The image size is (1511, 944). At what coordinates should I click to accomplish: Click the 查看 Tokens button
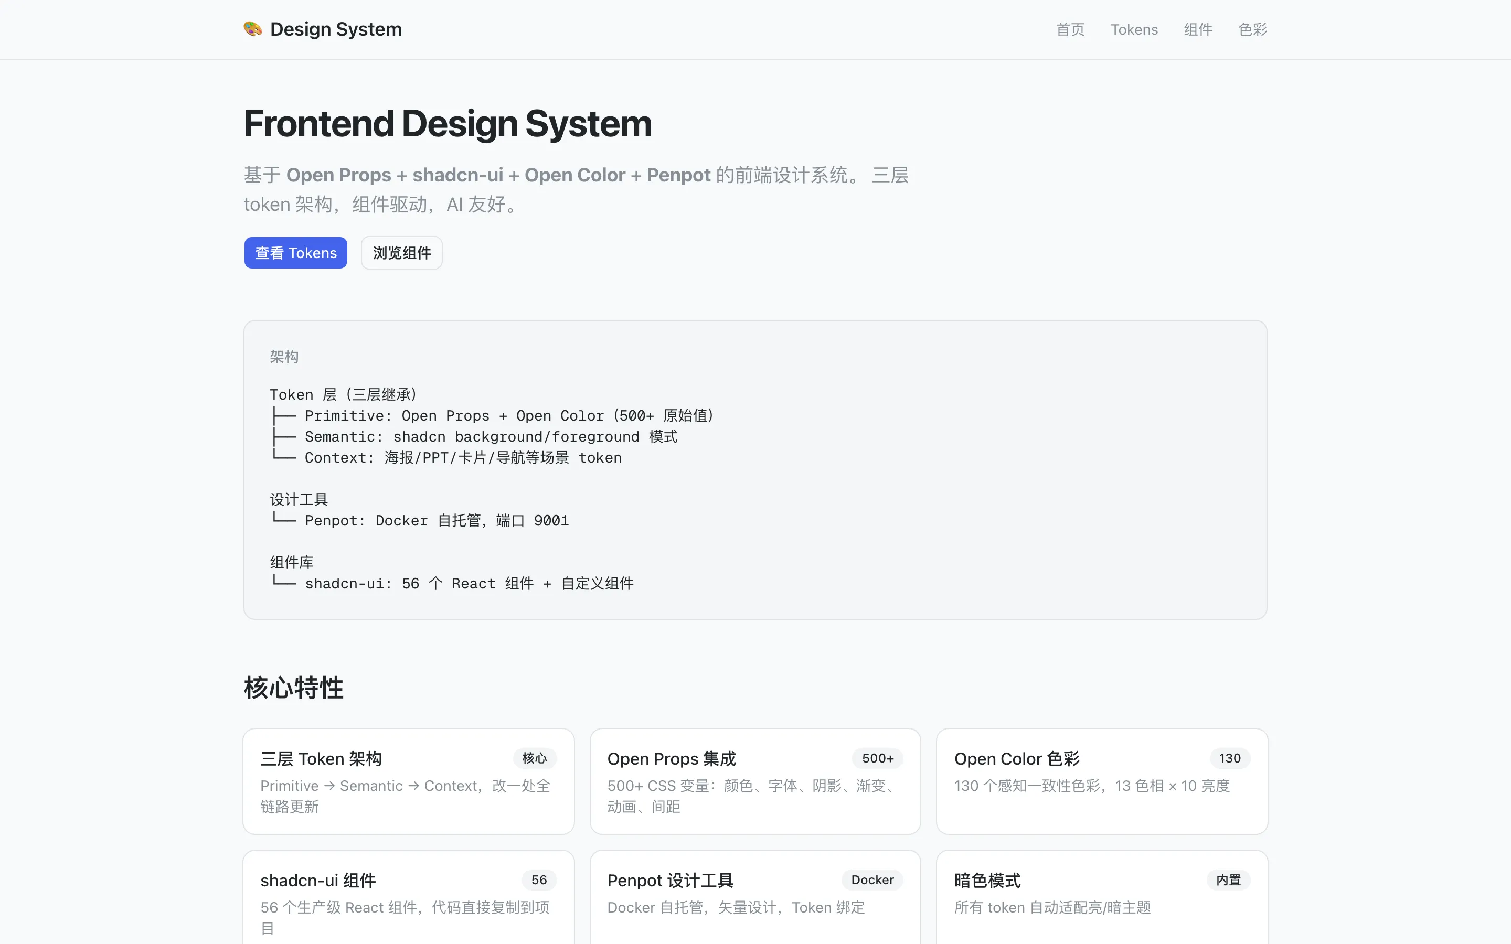pos(296,253)
